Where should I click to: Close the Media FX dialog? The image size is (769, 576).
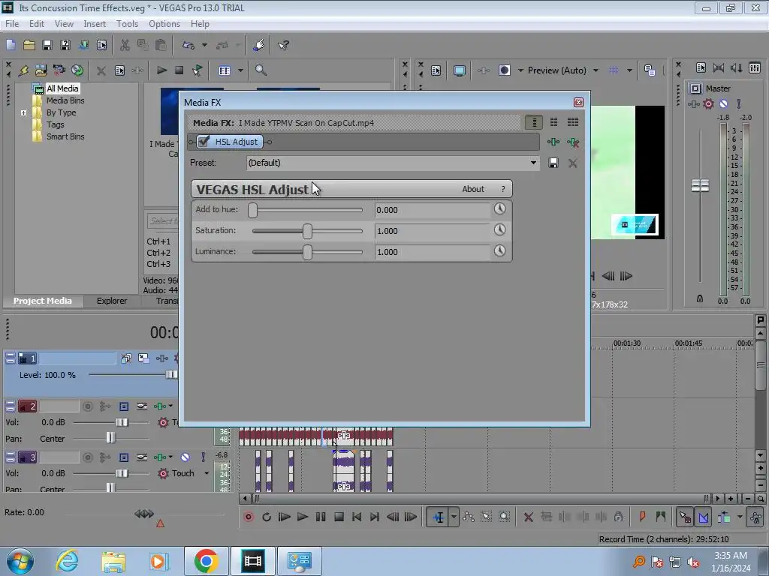coord(578,102)
